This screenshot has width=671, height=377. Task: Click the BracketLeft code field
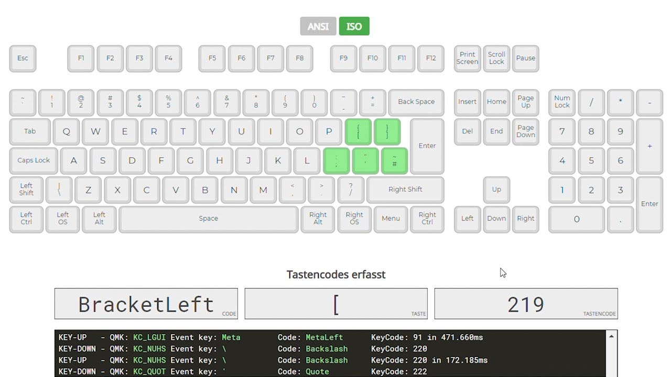tap(146, 304)
